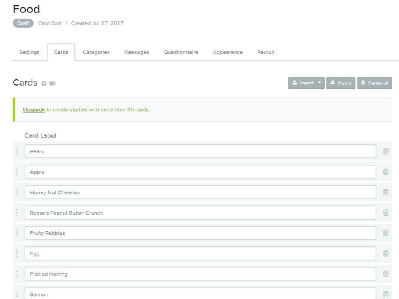
Task: Remove the Honey Nut Cheerios card
Action: coord(386,192)
